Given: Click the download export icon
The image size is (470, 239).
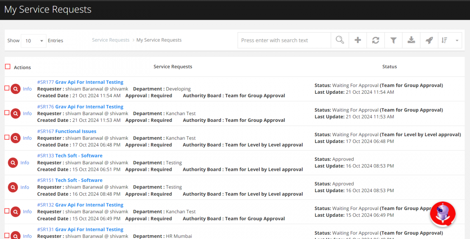Looking at the screenshot, I should (411, 40).
